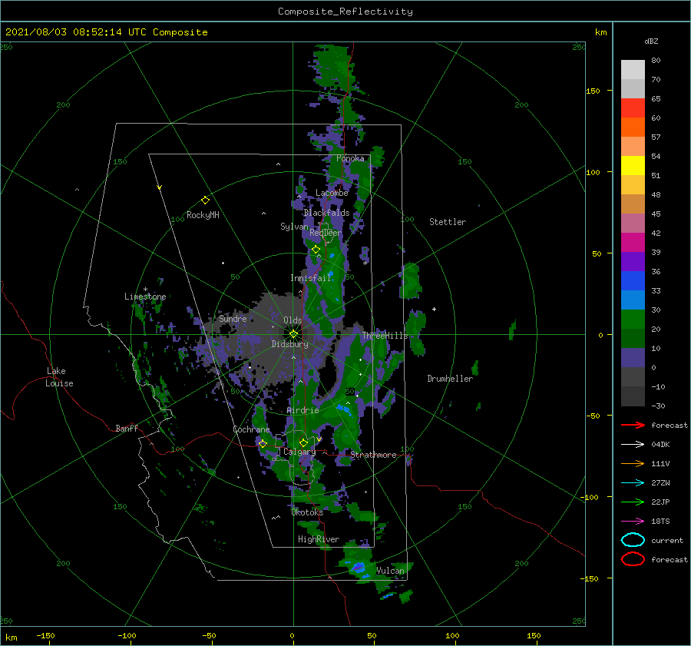Click the Strathmore city label
Screen dimensions: 691x646
373,455
